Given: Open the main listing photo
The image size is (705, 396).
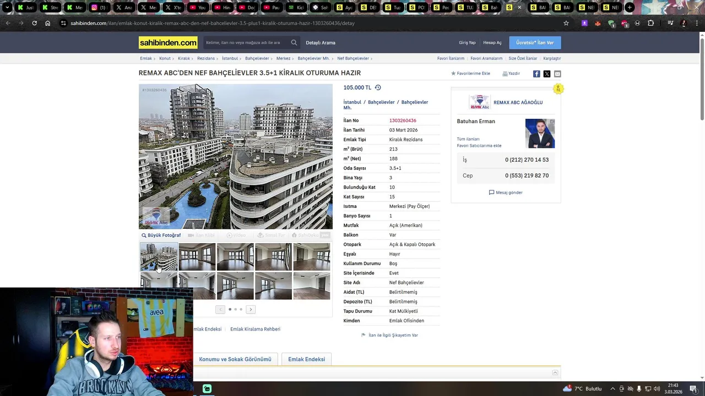Looking at the screenshot, I should (236, 156).
